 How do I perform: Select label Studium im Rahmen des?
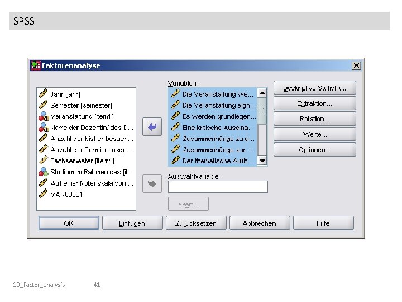click(x=92, y=172)
